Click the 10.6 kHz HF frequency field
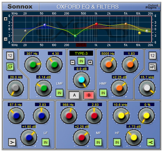 (120, 105)
